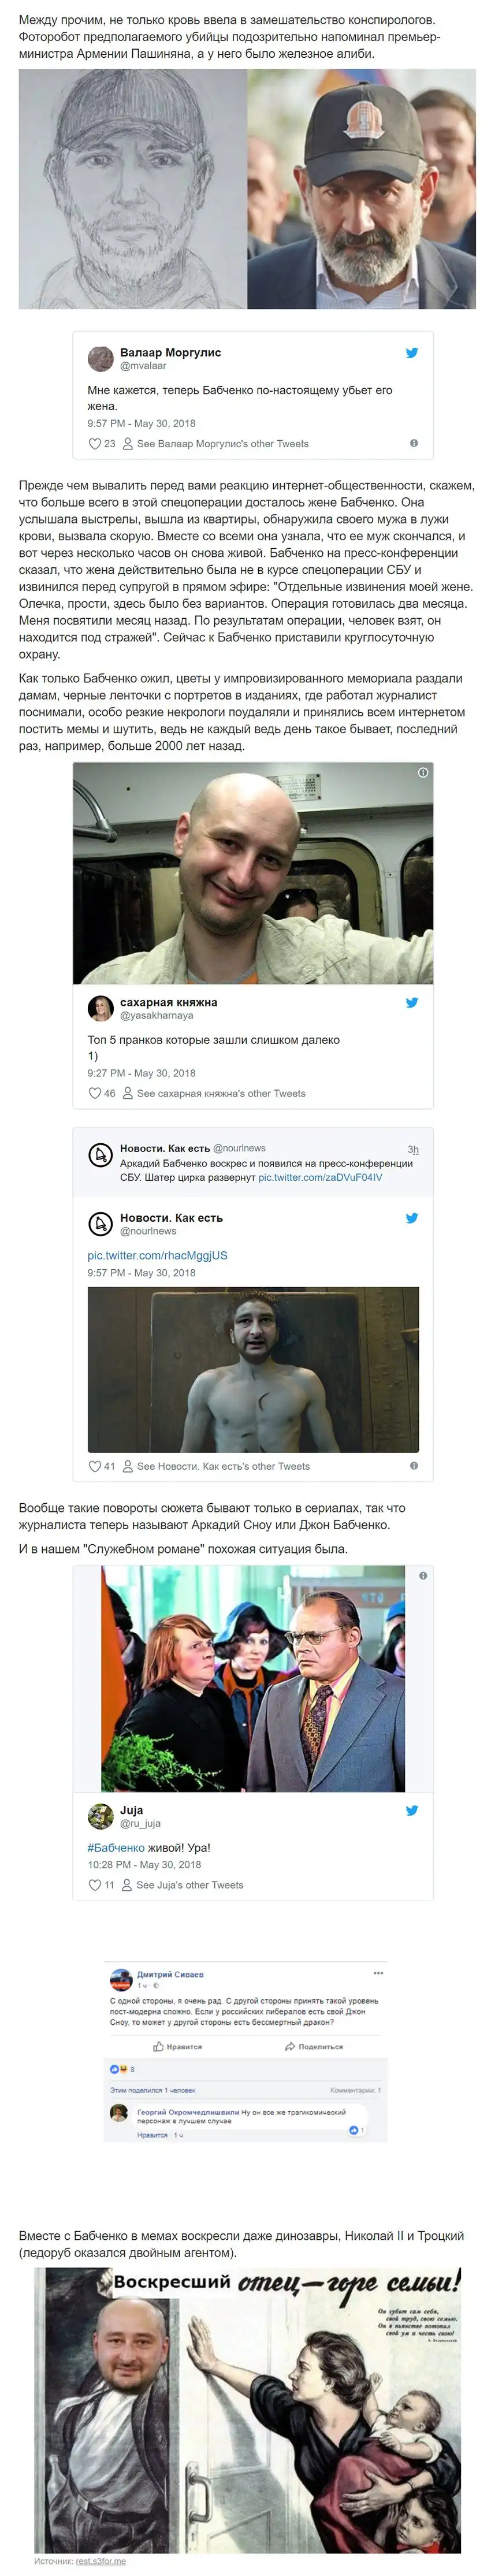Like the Валаар Моргулис tweet heart icon
491x2576 pixels.
[x=95, y=444]
